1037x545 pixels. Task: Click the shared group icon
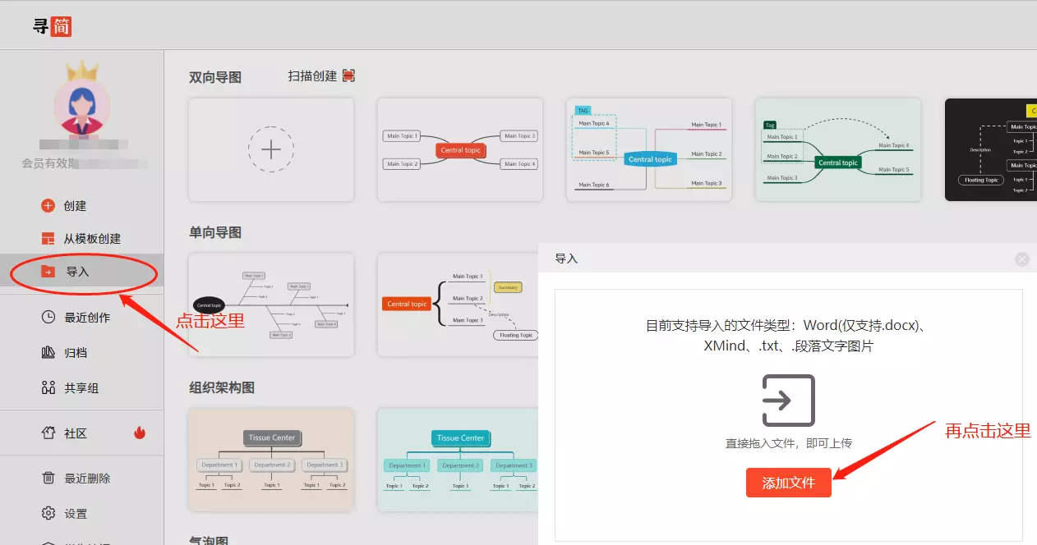tap(48, 387)
